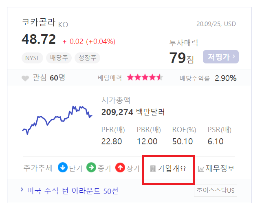The image size is (262, 211).
Task: Click the 20.09/25, USD date label
Action: (x=216, y=24)
